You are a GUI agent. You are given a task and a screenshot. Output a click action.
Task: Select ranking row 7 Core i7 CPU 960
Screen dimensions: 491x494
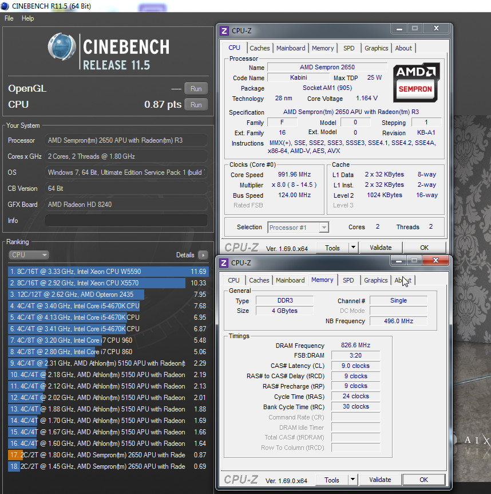point(108,340)
